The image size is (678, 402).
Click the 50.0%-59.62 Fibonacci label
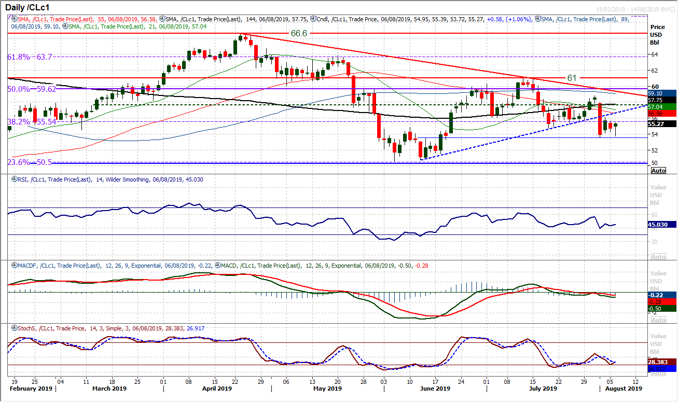point(31,89)
